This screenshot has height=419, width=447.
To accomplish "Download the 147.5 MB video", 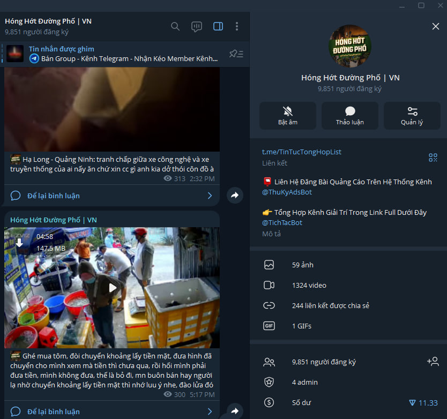I will click(x=19, y=243).
